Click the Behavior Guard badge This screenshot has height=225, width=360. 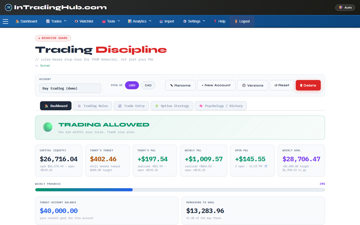tap(53, 38)
